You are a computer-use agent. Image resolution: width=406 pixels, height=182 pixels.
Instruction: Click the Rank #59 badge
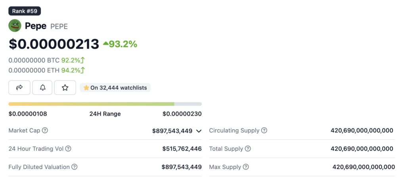(25, 11)
